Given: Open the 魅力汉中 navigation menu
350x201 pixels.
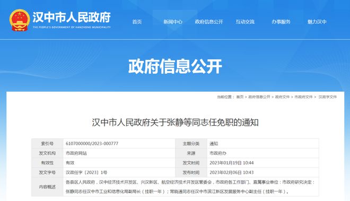Looking at the screenshot, I should [317, 22].
